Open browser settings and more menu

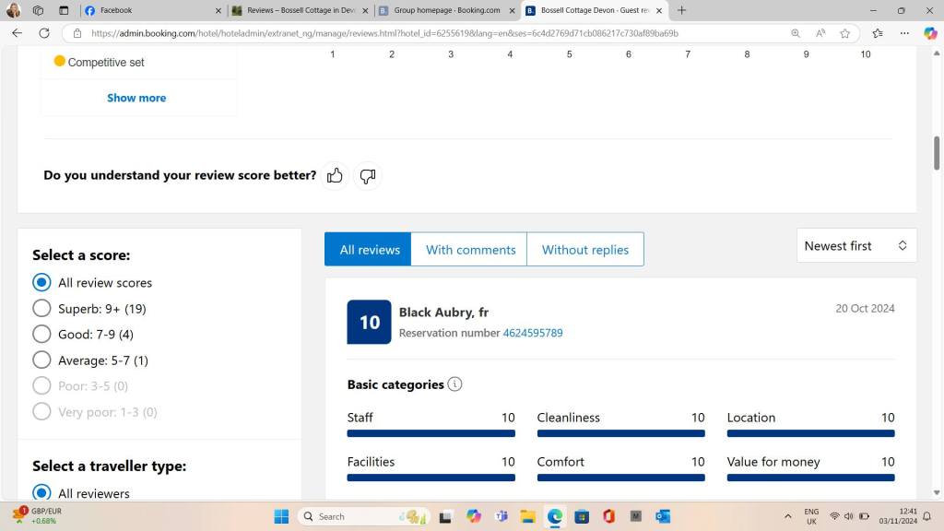coord(904,33)
